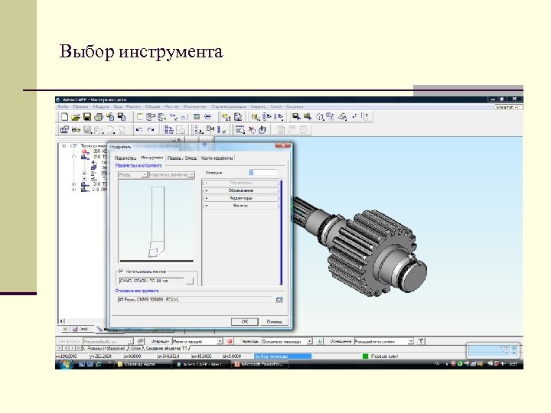Open the Пластина ромбическая dropdown
551x413 pixels.
(x=191, y=174)
